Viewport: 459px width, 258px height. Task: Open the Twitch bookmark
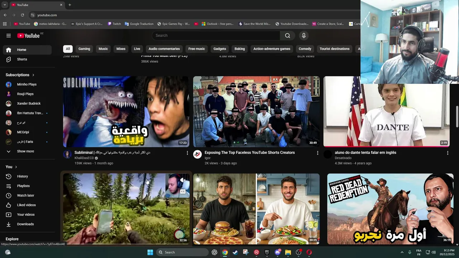tap(114, 24)
